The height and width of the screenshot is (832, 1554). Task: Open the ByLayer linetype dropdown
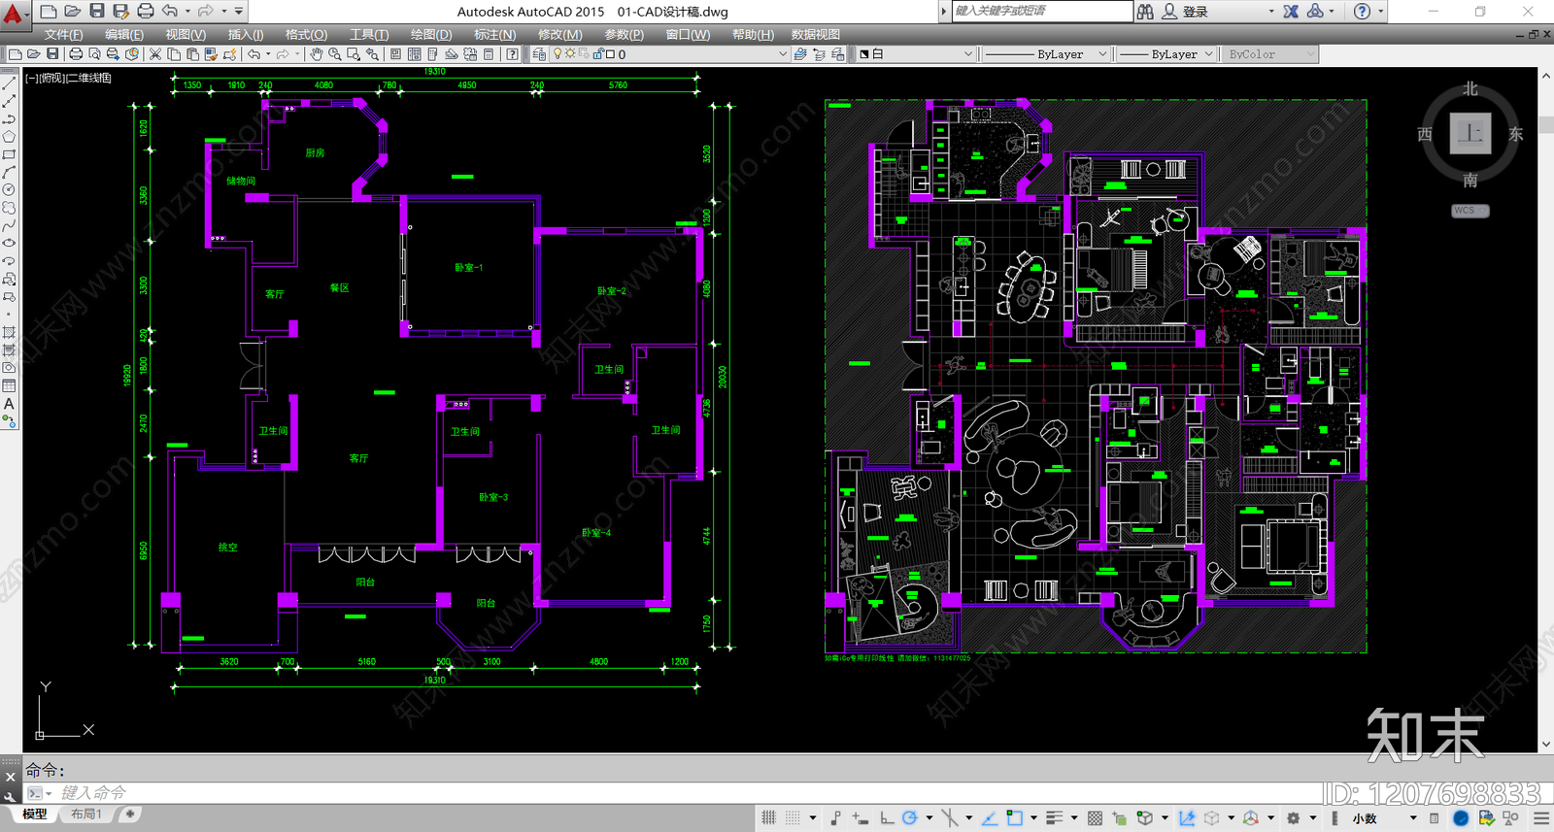click(1045, 54)
